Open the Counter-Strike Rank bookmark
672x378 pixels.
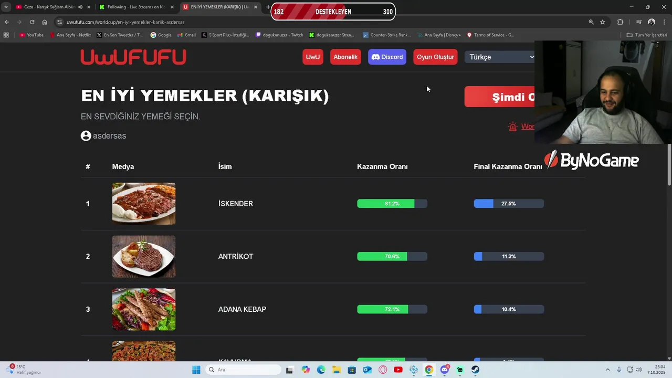(387, 35)
